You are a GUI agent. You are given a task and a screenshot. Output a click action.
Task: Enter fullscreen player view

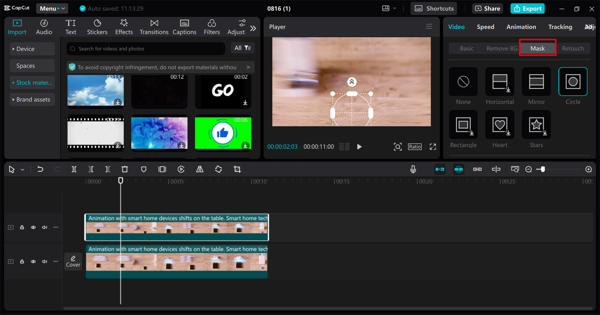[x=433, y=147]
